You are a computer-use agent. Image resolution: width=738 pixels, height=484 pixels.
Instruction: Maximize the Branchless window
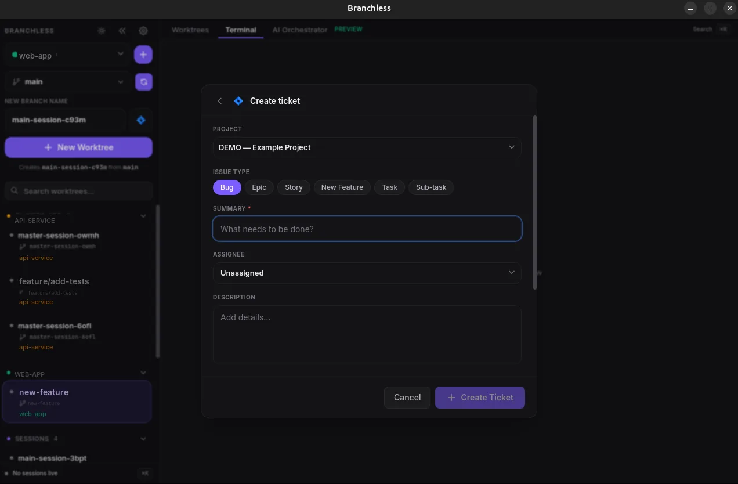click(710, 8)
